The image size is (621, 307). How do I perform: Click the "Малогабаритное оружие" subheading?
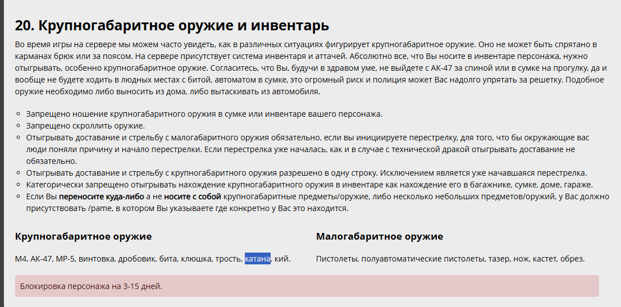pyautogui.click(x=380, y=236)
